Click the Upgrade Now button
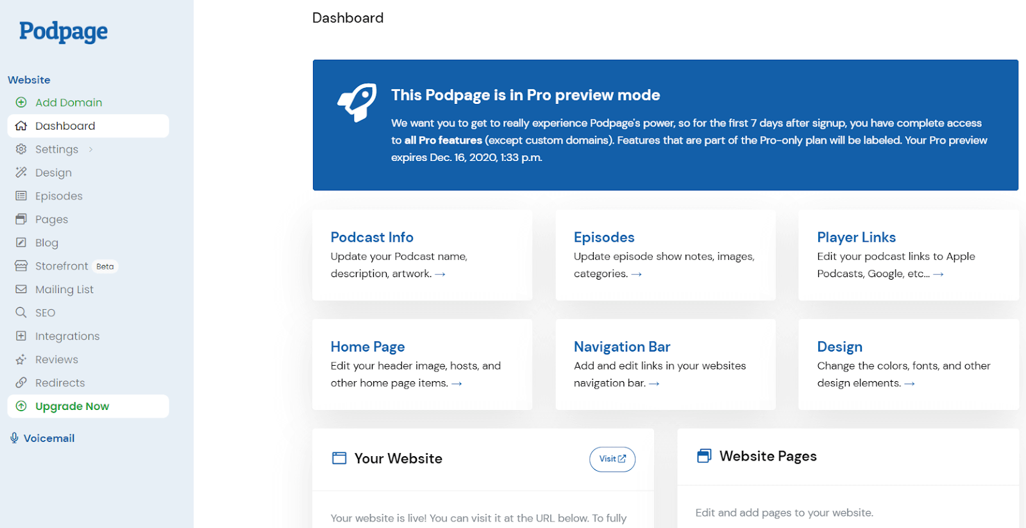The width and height of the screenshot is (1026, 528). click(x=88, y=406)
